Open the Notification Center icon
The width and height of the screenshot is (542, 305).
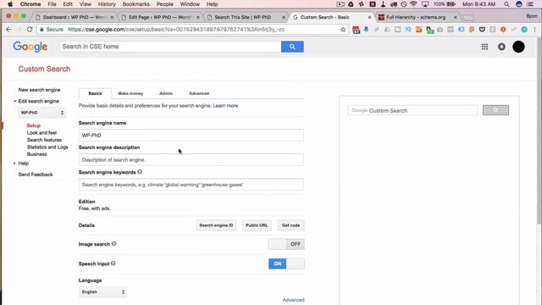point(530,4)
